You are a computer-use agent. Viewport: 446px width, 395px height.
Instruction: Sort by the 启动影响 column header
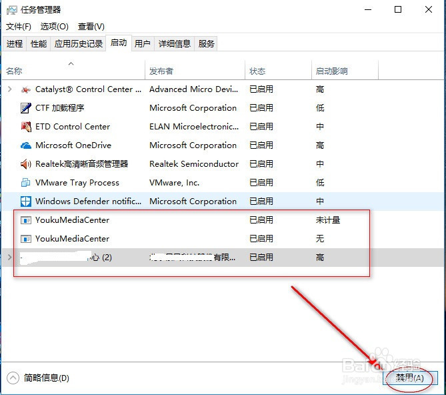point(345,71)
